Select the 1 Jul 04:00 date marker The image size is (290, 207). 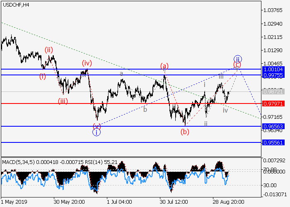click(x=119, y=202)
